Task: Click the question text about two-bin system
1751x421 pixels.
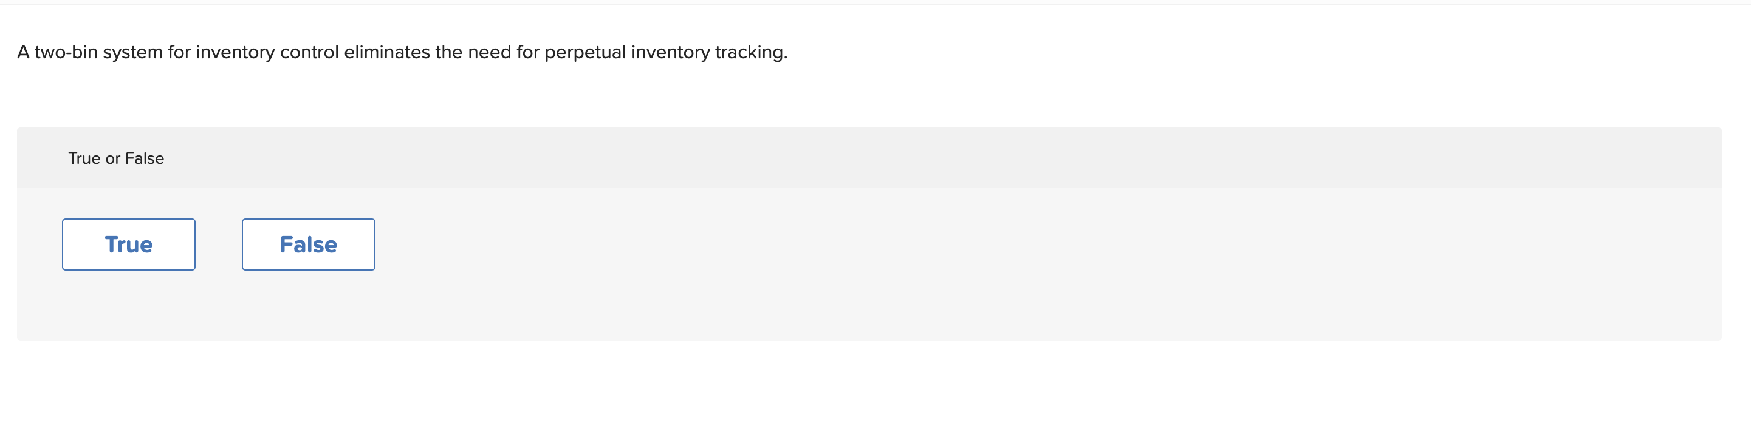Action: click(x=401, y=52)
